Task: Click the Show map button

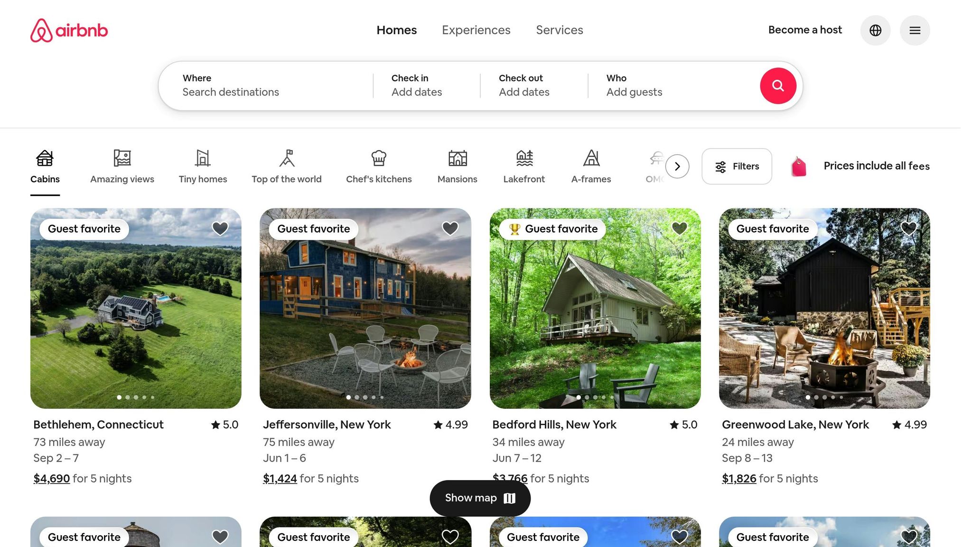Action: pos(480,498)
